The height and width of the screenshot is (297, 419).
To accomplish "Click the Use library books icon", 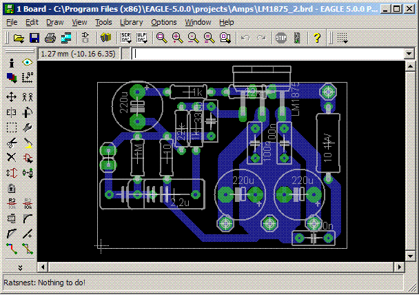I will pyautogui.click(x=105, y=38).
